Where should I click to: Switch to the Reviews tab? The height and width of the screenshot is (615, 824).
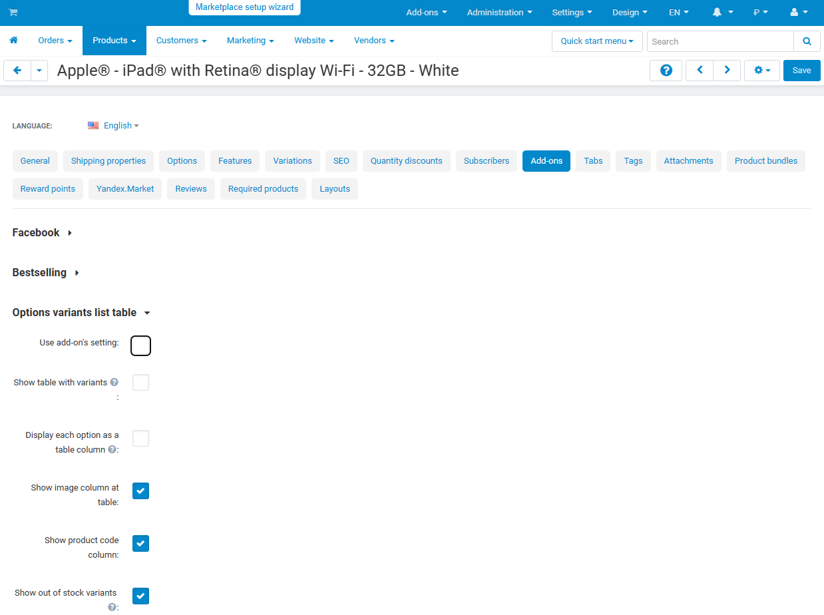click(x=191, y=189)
